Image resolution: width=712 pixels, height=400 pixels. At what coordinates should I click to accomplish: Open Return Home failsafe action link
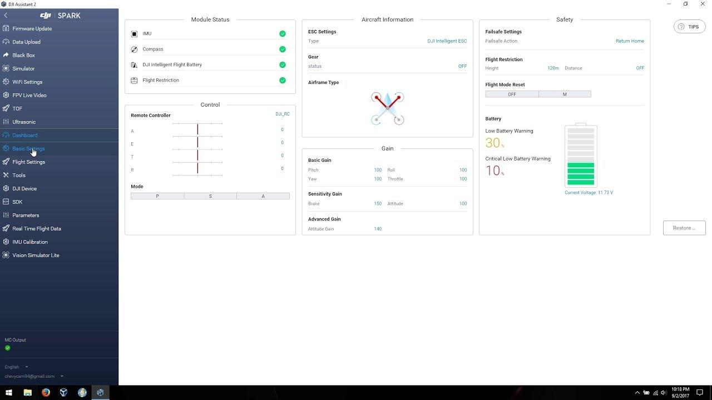coord(629,41)
